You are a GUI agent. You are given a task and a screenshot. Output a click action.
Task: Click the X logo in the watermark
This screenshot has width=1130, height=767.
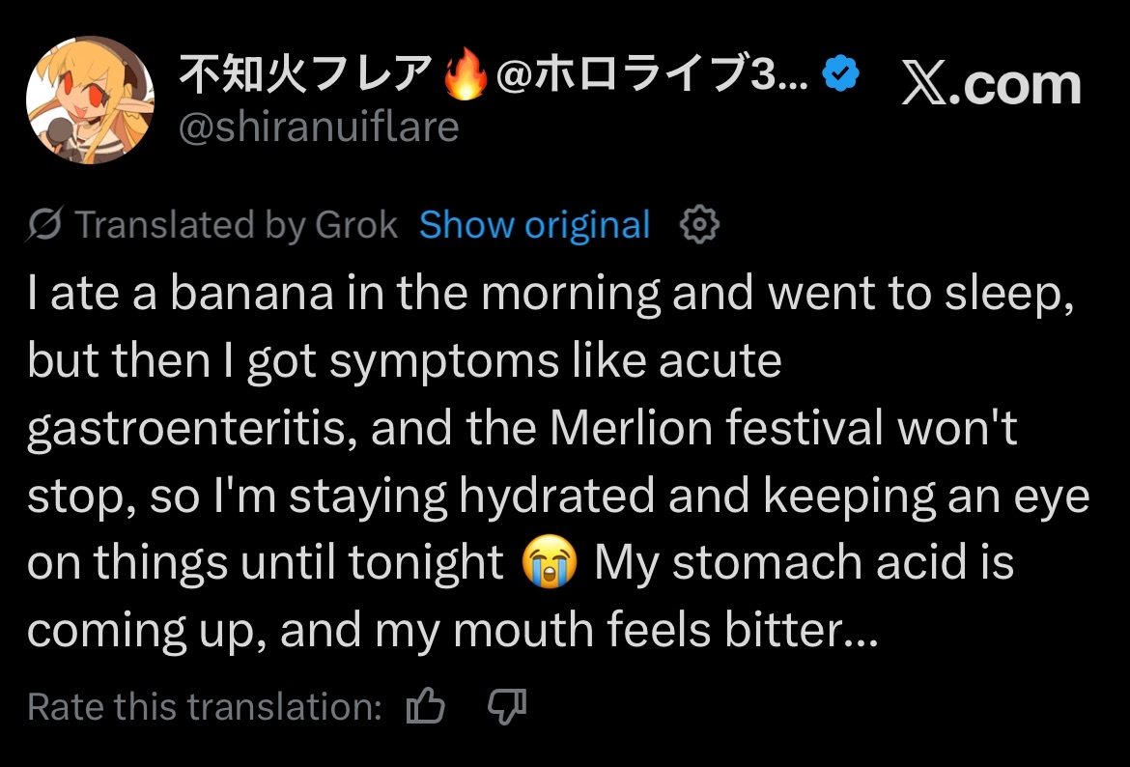928,85
